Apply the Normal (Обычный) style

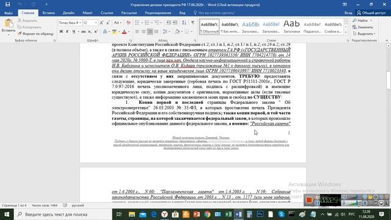coord(210,27)
